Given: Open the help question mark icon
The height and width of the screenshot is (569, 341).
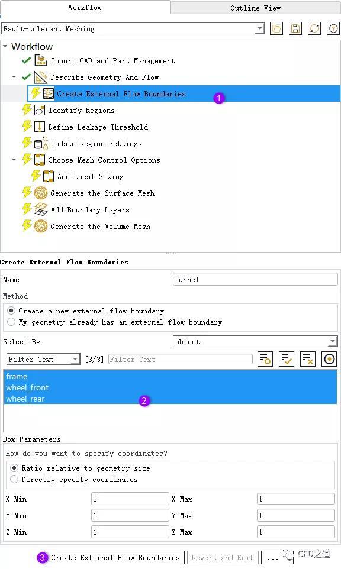Looking at the screenshot, I should pos(333,28).
